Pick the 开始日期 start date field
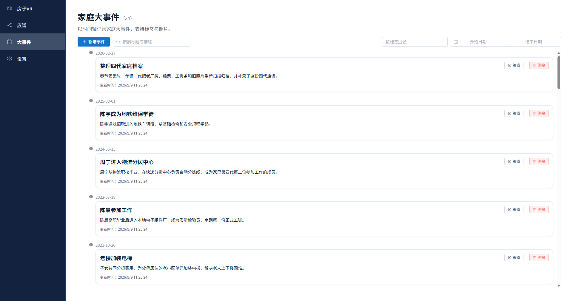 coord(478,42)
